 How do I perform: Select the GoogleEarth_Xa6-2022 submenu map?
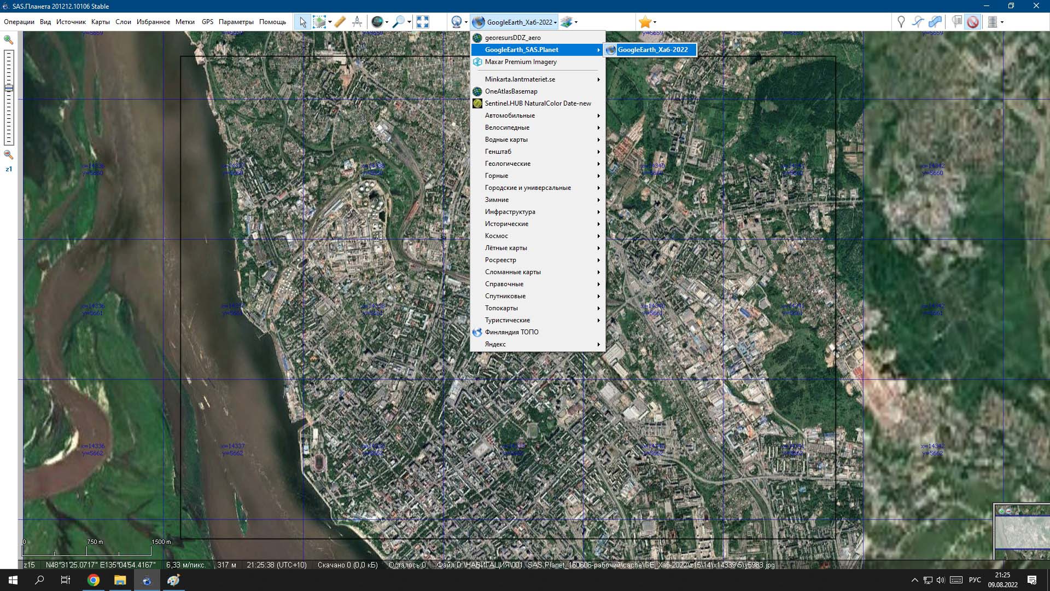(652, 50)
